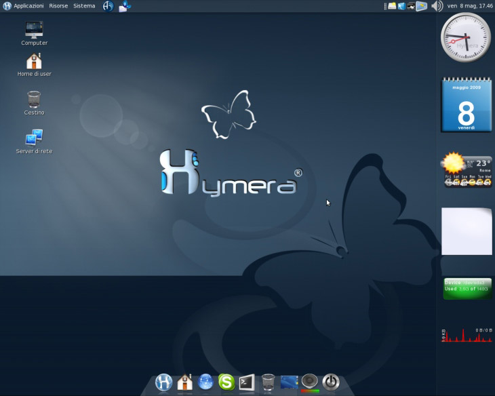
Task: Click the disk drive tray icon
Action: click(392, 6)
